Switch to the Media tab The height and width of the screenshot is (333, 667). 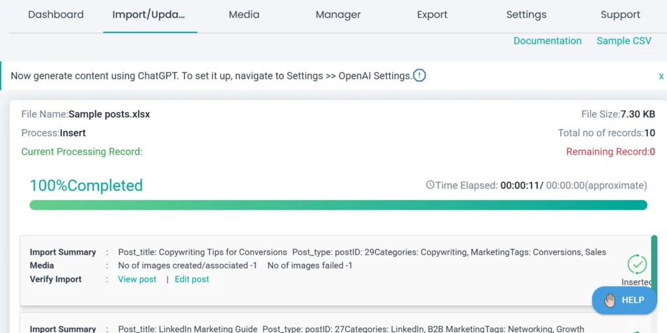point(244,14)
